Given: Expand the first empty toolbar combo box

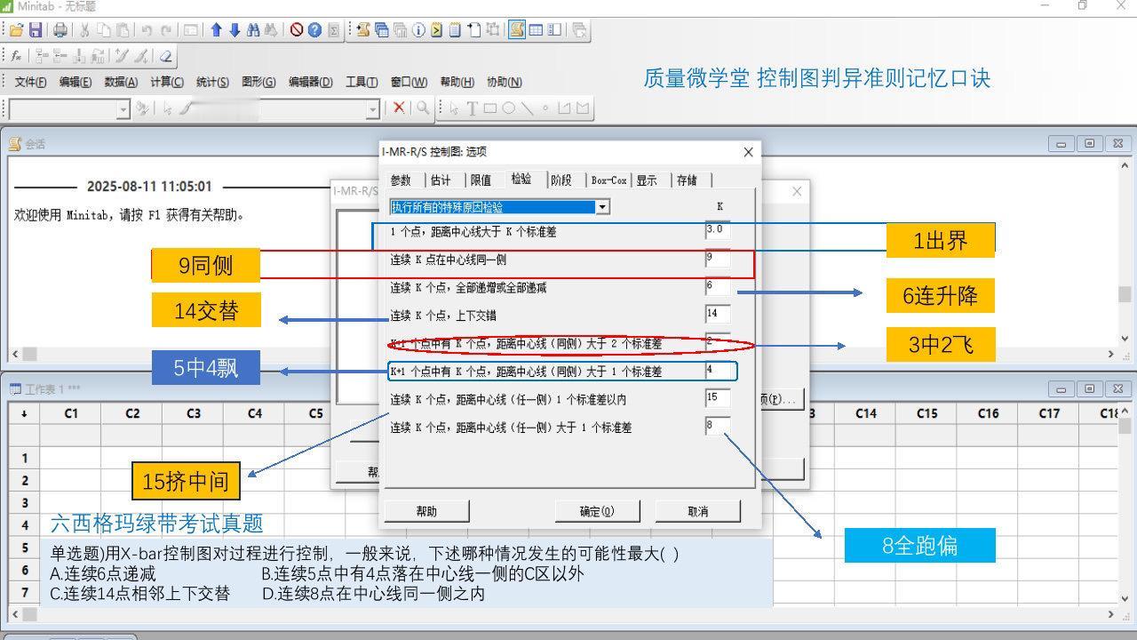Looking at the screenshot, I should point(123,108).
